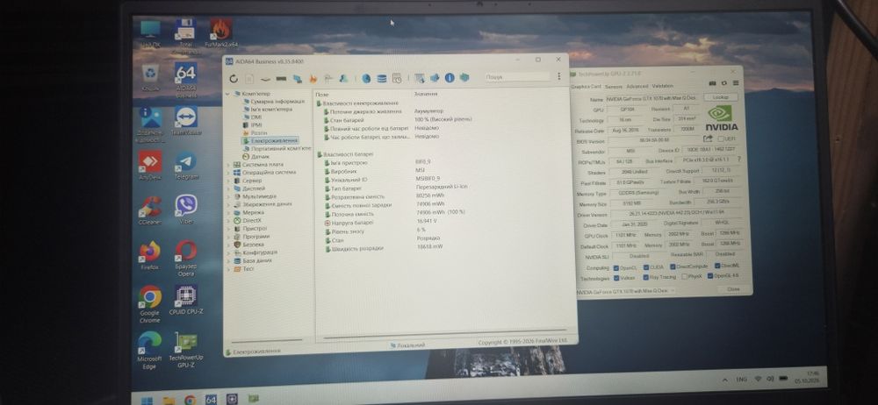The width and height of the screenshot is (878, 405).
Task: Click horizontal scrollbar under AIDA64 tree
Action: click(266, 339)
